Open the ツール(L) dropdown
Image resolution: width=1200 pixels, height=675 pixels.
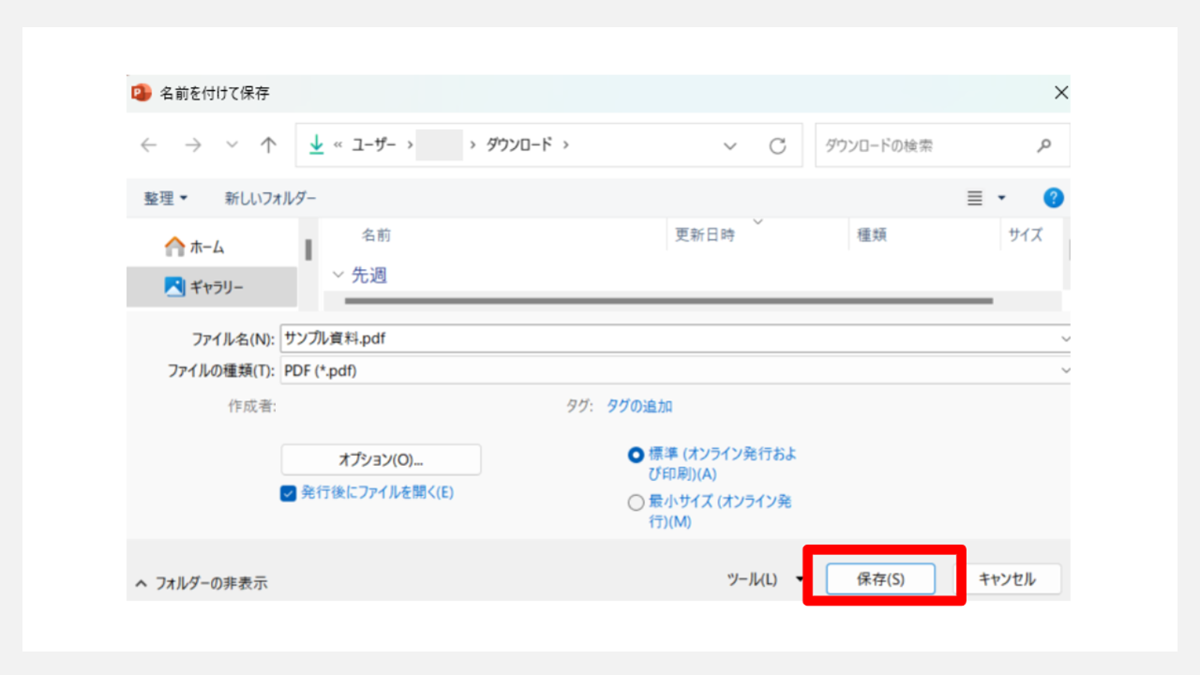coord(765,579)
